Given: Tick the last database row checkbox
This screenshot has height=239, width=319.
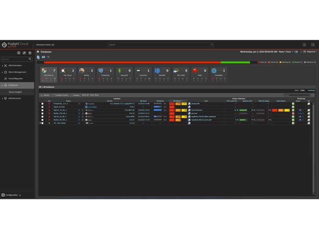Looking at the screenshot, I should (x=43, y=123).
